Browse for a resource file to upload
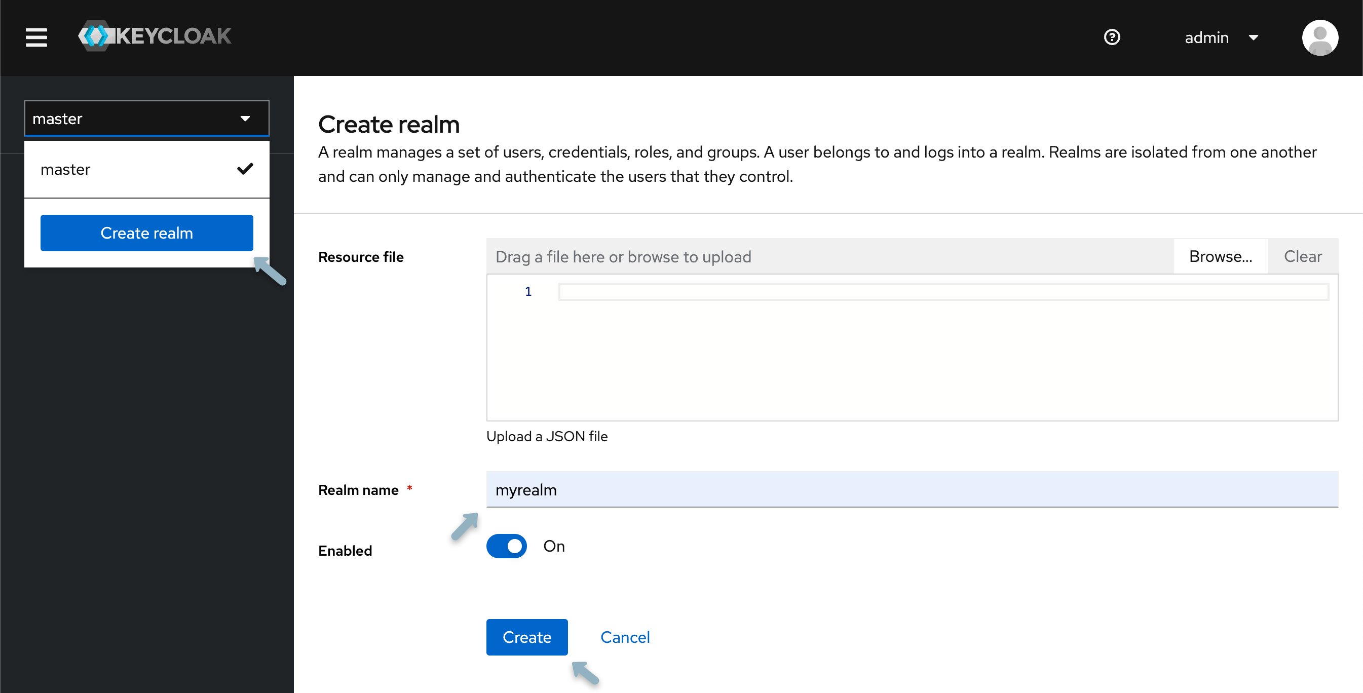Screen dimensions: 1363x693 (x=1220, y=256)
